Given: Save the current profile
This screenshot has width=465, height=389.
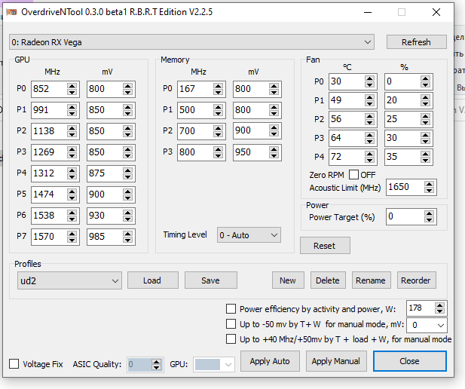Looking at the screenshot, I should click(211, 280).
